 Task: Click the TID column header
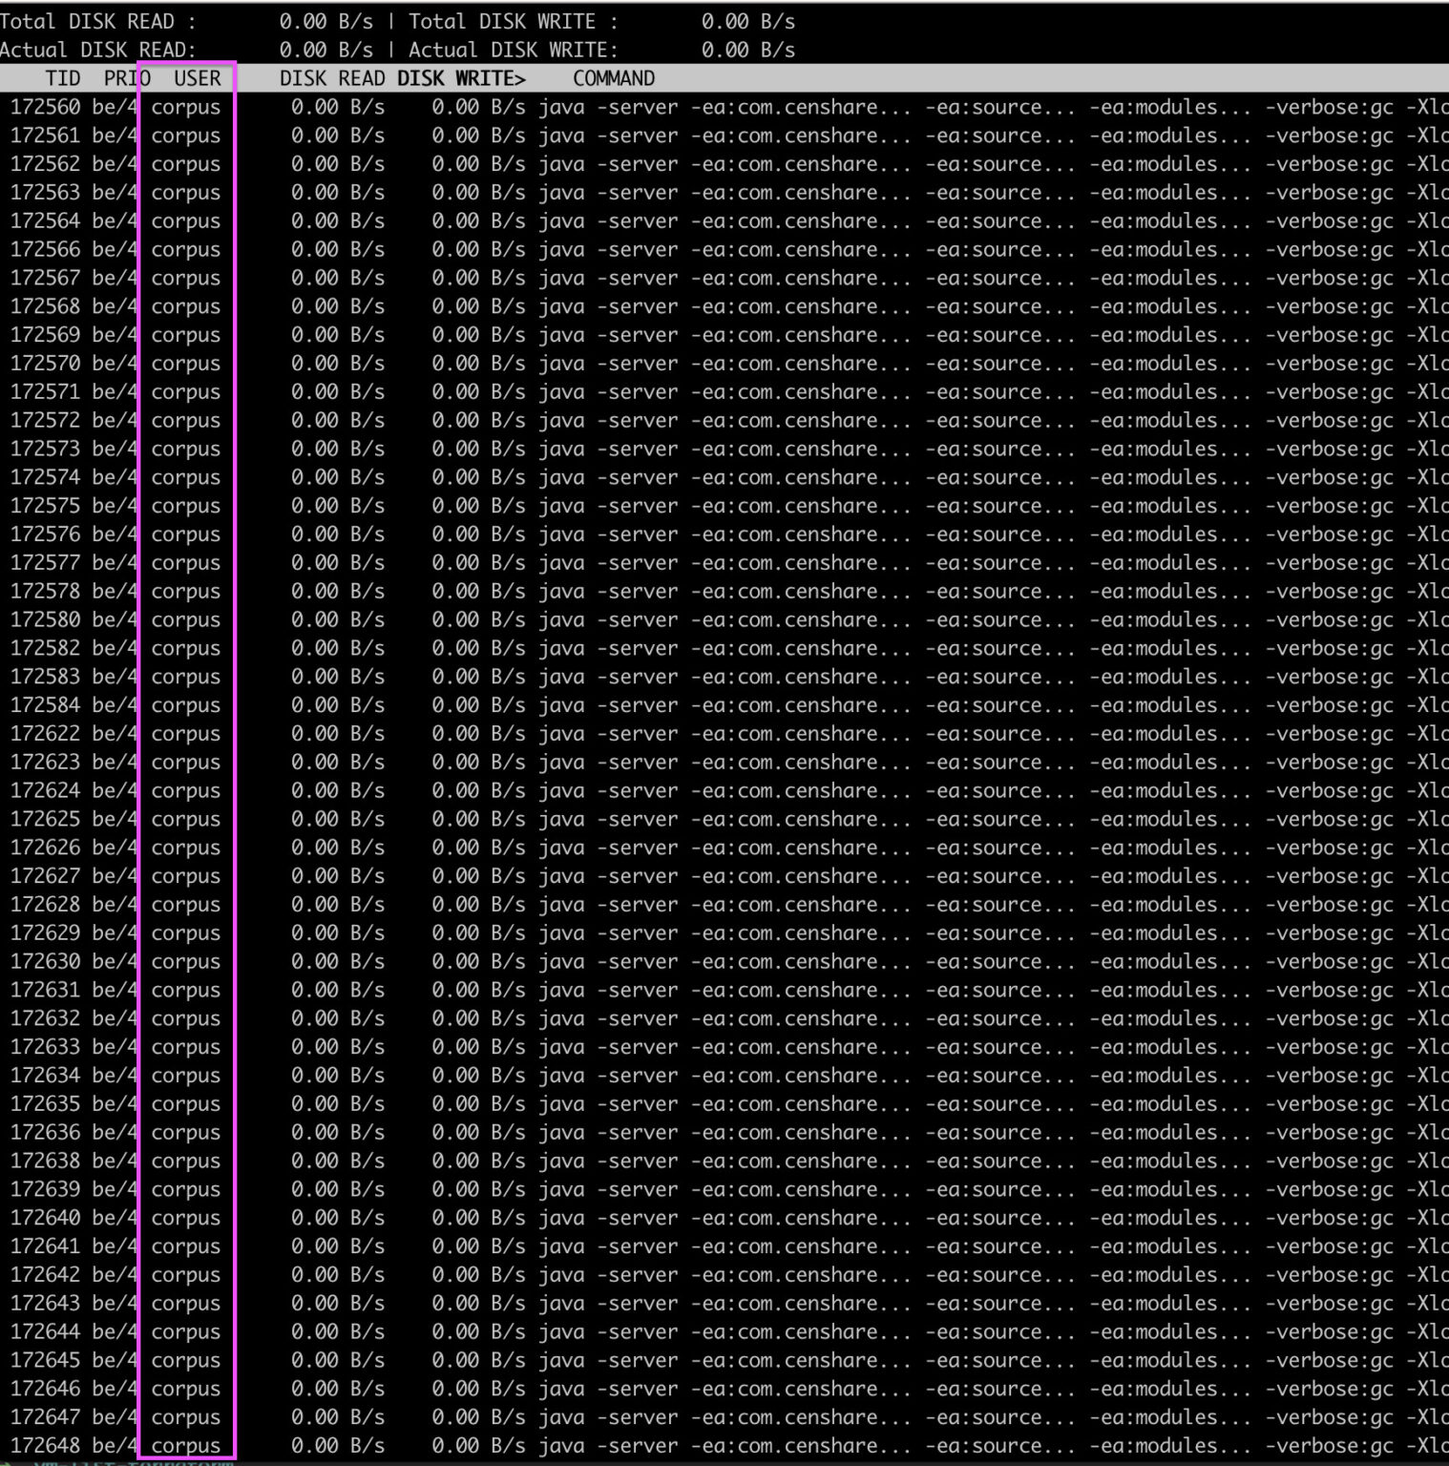[62, 78]
